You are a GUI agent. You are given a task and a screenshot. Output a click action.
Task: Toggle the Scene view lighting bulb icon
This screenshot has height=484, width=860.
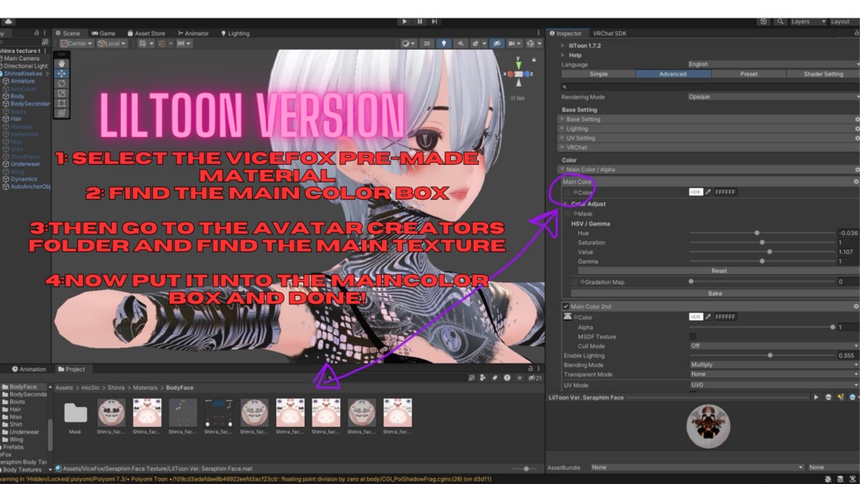click(x=444, y=44)
